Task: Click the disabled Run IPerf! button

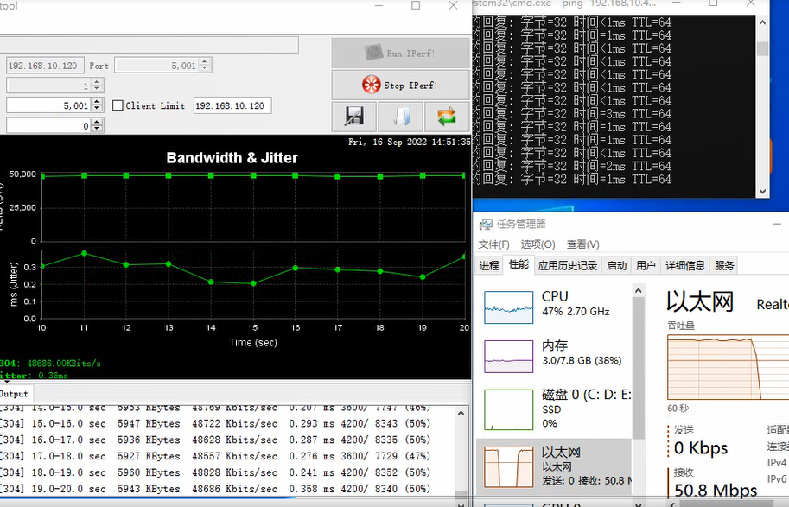Action: point(400,53)
